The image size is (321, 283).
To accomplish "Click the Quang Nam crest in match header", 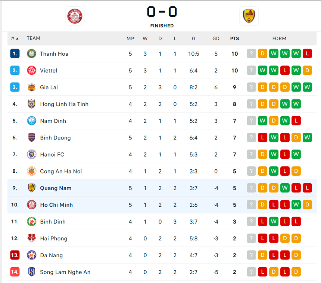I will coord(249,16).
